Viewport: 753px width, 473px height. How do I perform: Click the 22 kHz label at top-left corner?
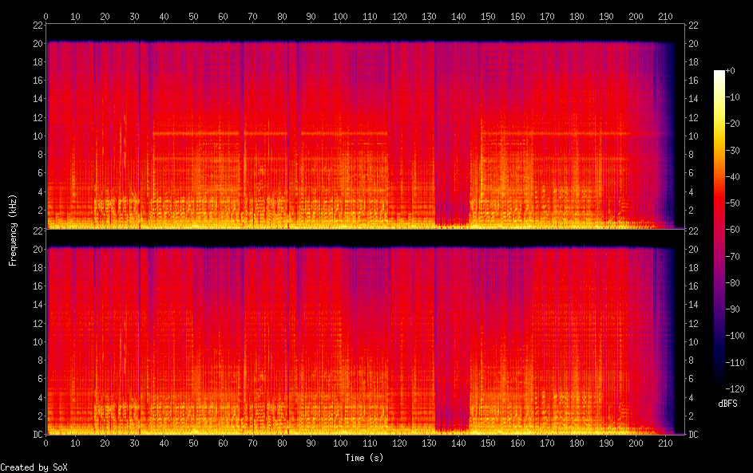coord(35,26)
